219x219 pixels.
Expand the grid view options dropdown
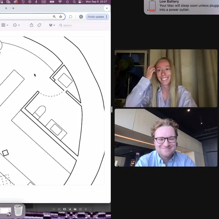5,25
